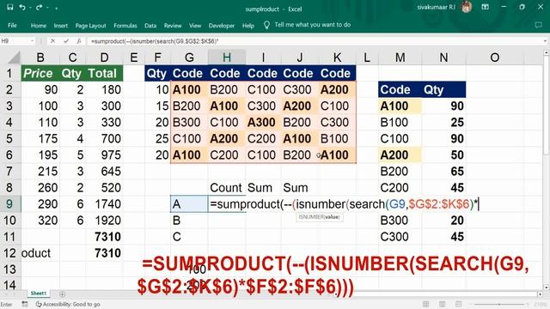Screen dimensions: 550x309
Task: Select cell G9 containing the letter A
Action: click(189, 204)
